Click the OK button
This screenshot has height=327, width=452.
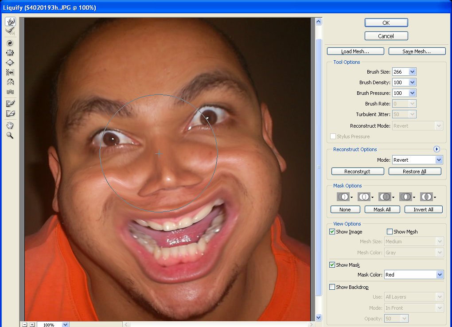pyautogui.click(x=386, y=23)
